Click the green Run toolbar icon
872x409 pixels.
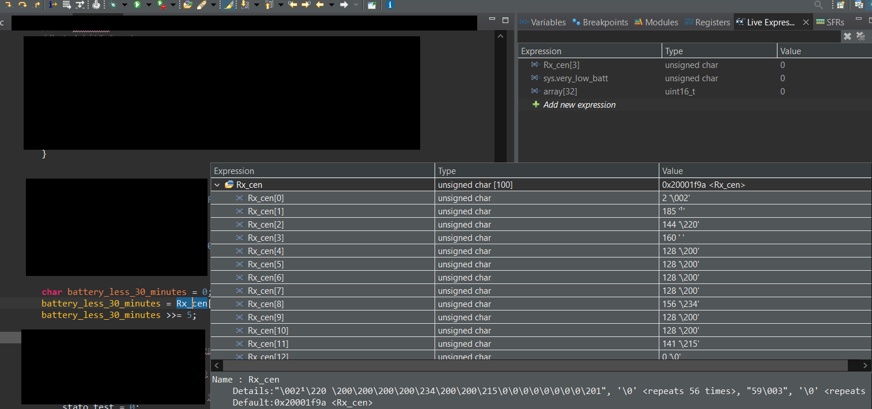click(x=137, y=5)
